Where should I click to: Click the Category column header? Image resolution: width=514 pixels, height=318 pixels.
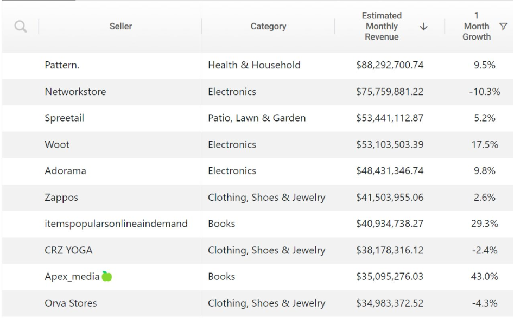(268, 27)
